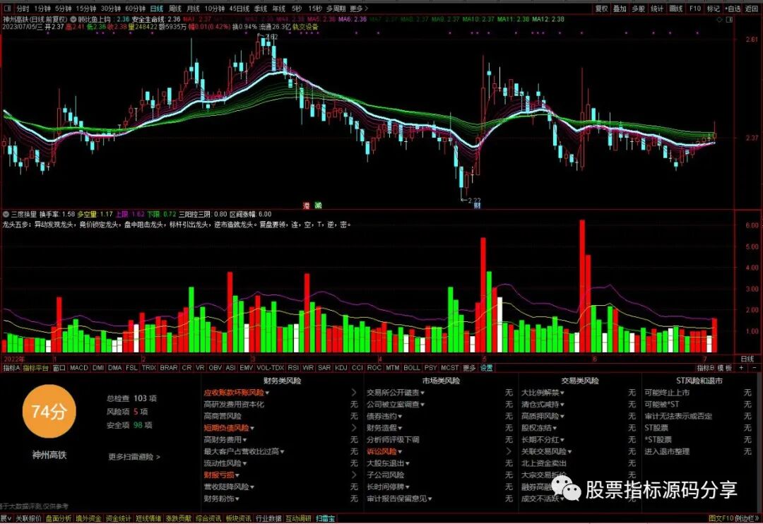Click the 返回 back button
763x524 pixels.
coord(752,8)
